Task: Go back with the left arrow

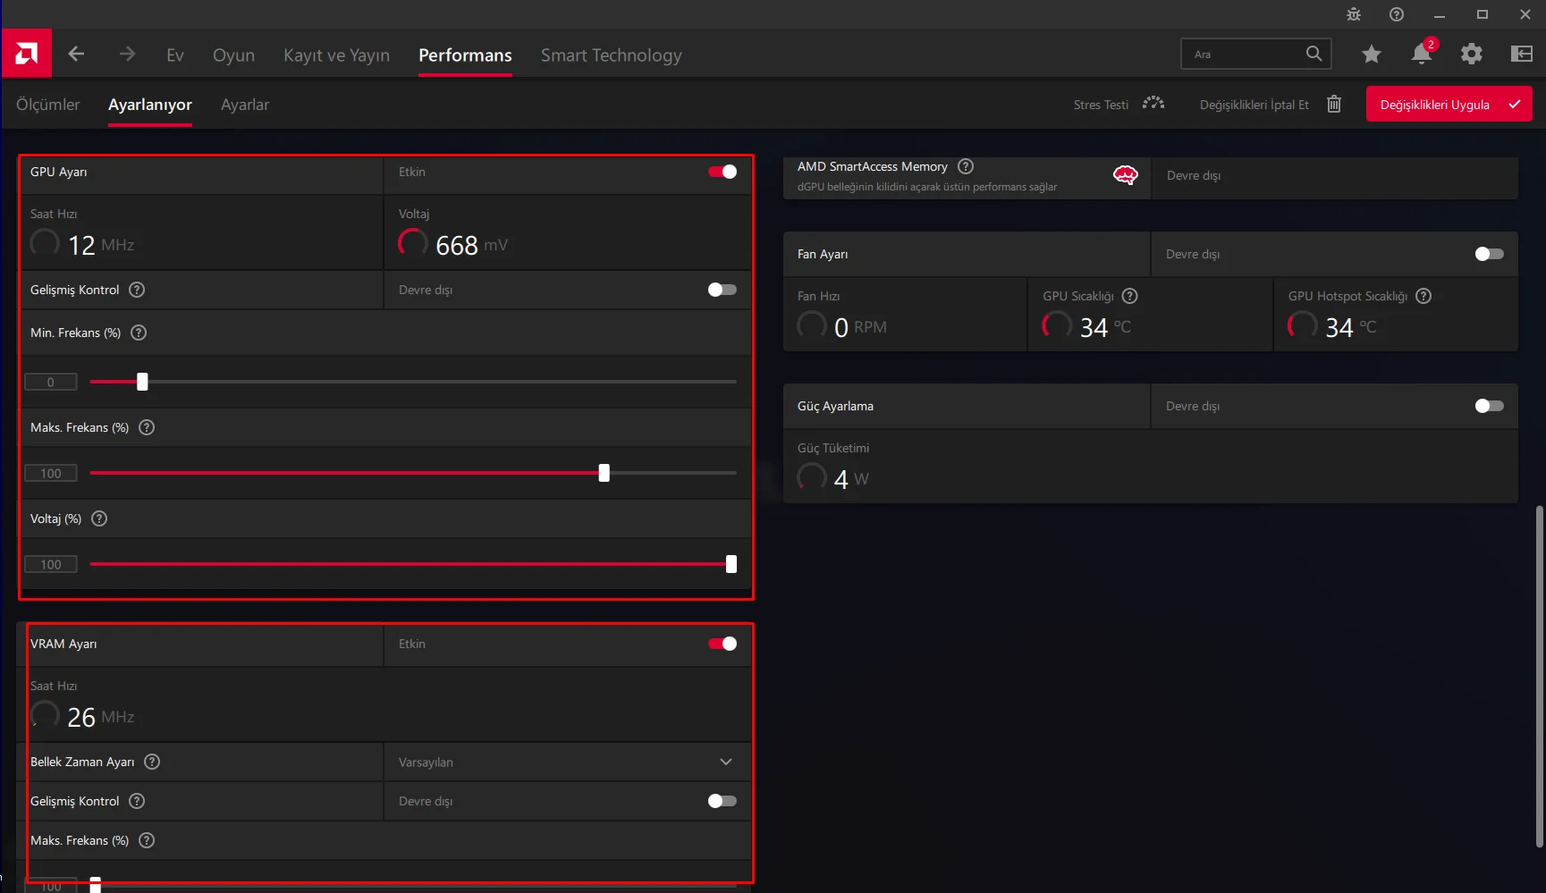Action: [76, 54]
